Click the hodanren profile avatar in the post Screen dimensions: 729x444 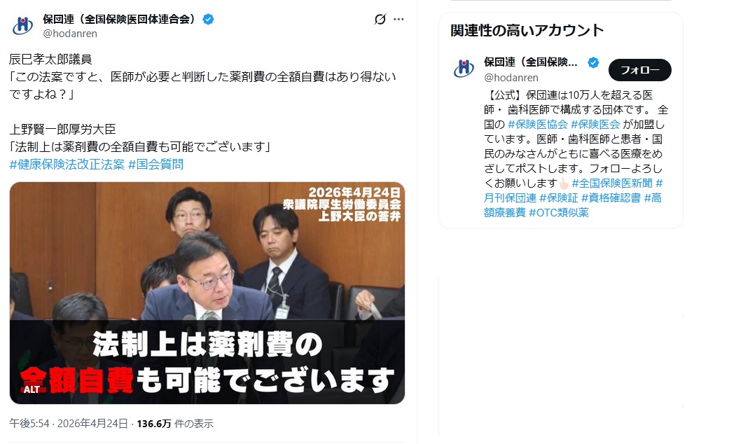pos(22,26)
